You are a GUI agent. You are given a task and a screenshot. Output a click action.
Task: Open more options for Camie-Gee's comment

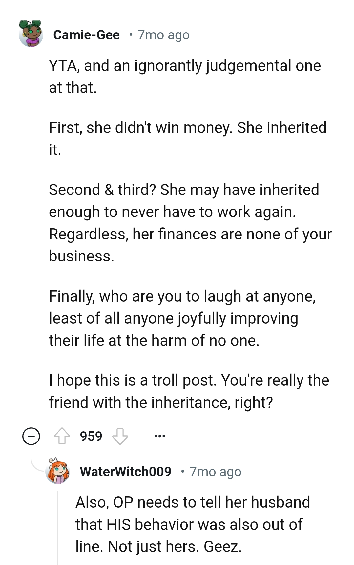(160, 436)
